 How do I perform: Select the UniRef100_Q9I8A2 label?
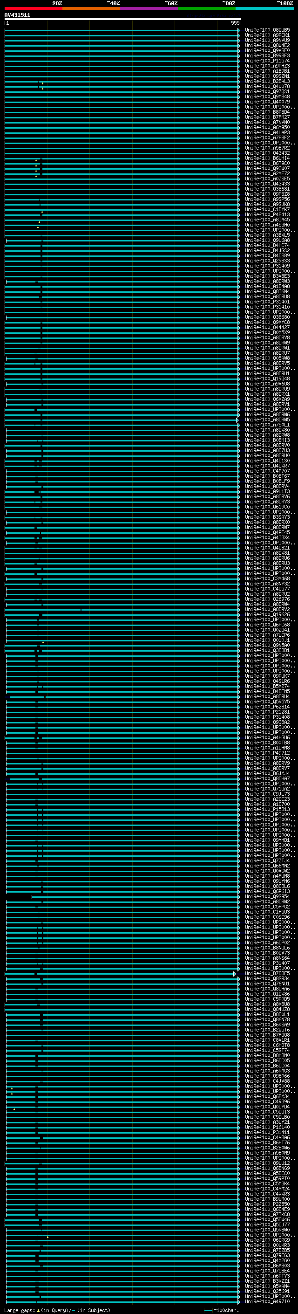[x=267, y=722]
